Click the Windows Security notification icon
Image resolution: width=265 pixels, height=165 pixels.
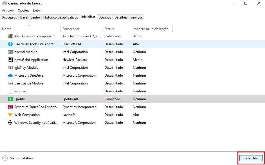coord(10,123)
